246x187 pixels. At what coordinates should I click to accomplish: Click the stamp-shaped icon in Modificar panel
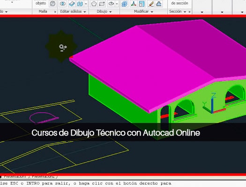tap(159, 4)
